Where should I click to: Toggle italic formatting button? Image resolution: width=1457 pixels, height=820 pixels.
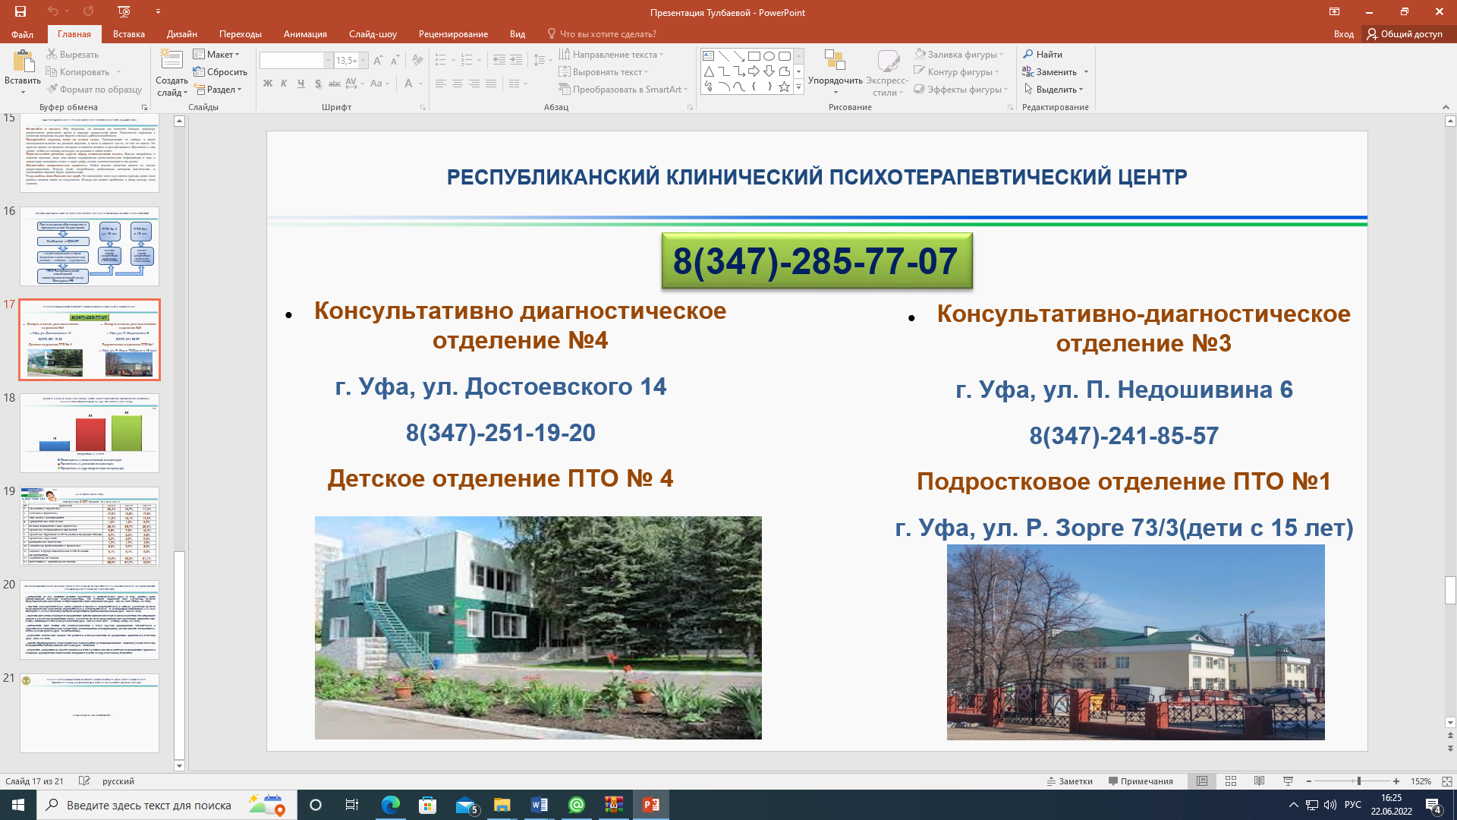pyautogui.click(x=284, y=84)
